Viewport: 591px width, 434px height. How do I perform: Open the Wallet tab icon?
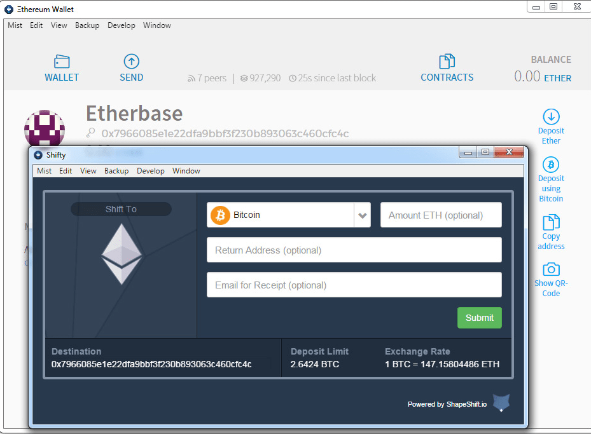click(62, 62)
